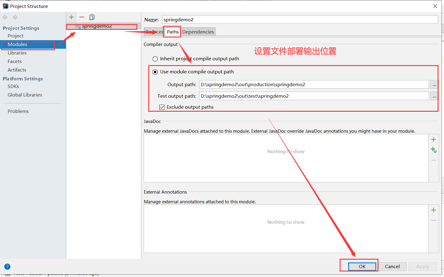This screenshot has width=444, height=277.
Task: Open Global Libraries settings
Action: pos(25,95)
